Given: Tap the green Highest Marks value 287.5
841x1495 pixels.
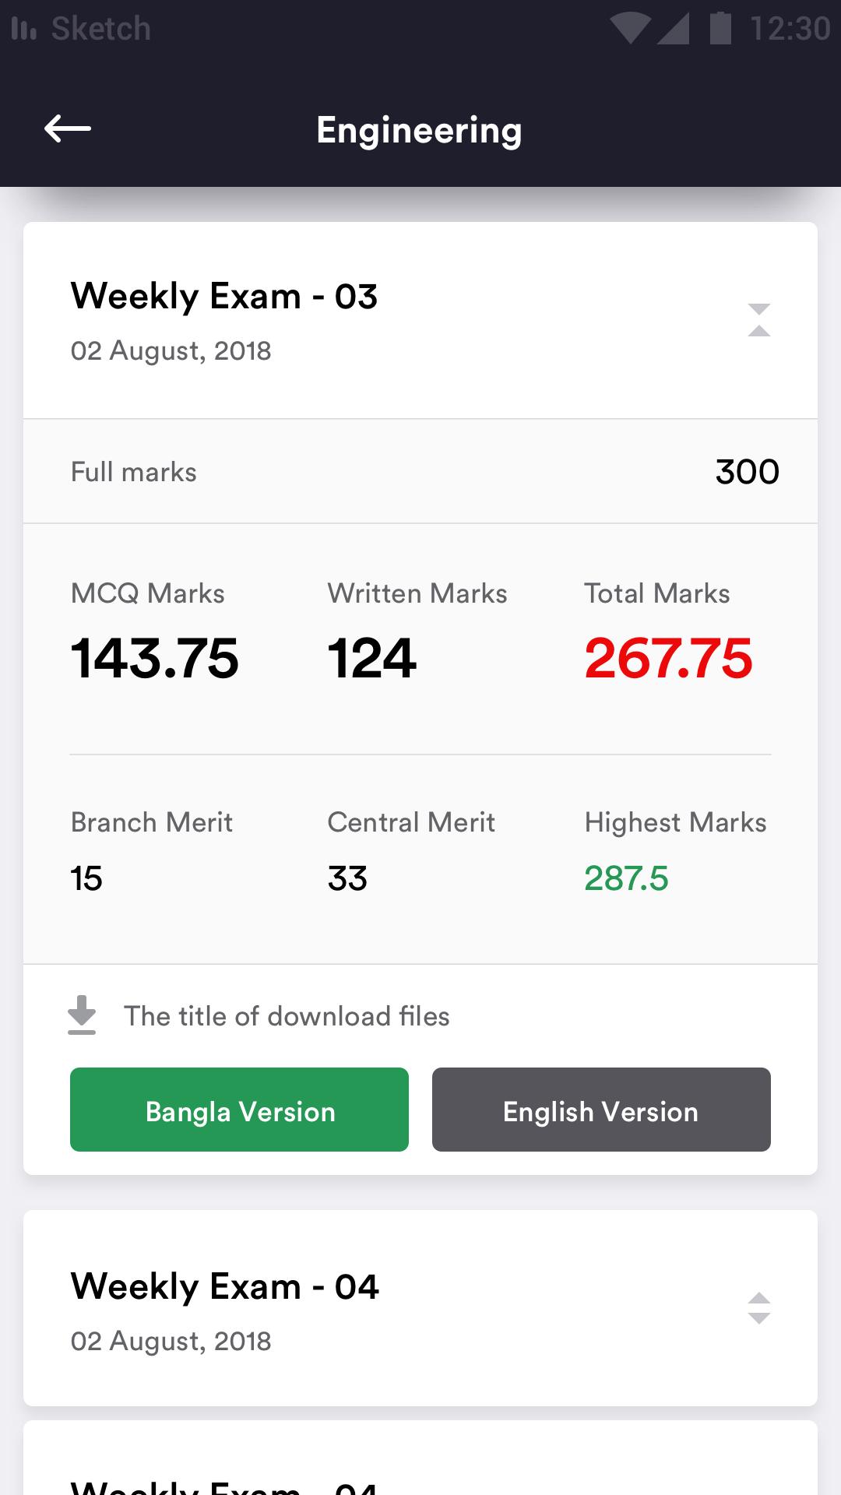Looking at the screenshot, I should tap(626, 878).
